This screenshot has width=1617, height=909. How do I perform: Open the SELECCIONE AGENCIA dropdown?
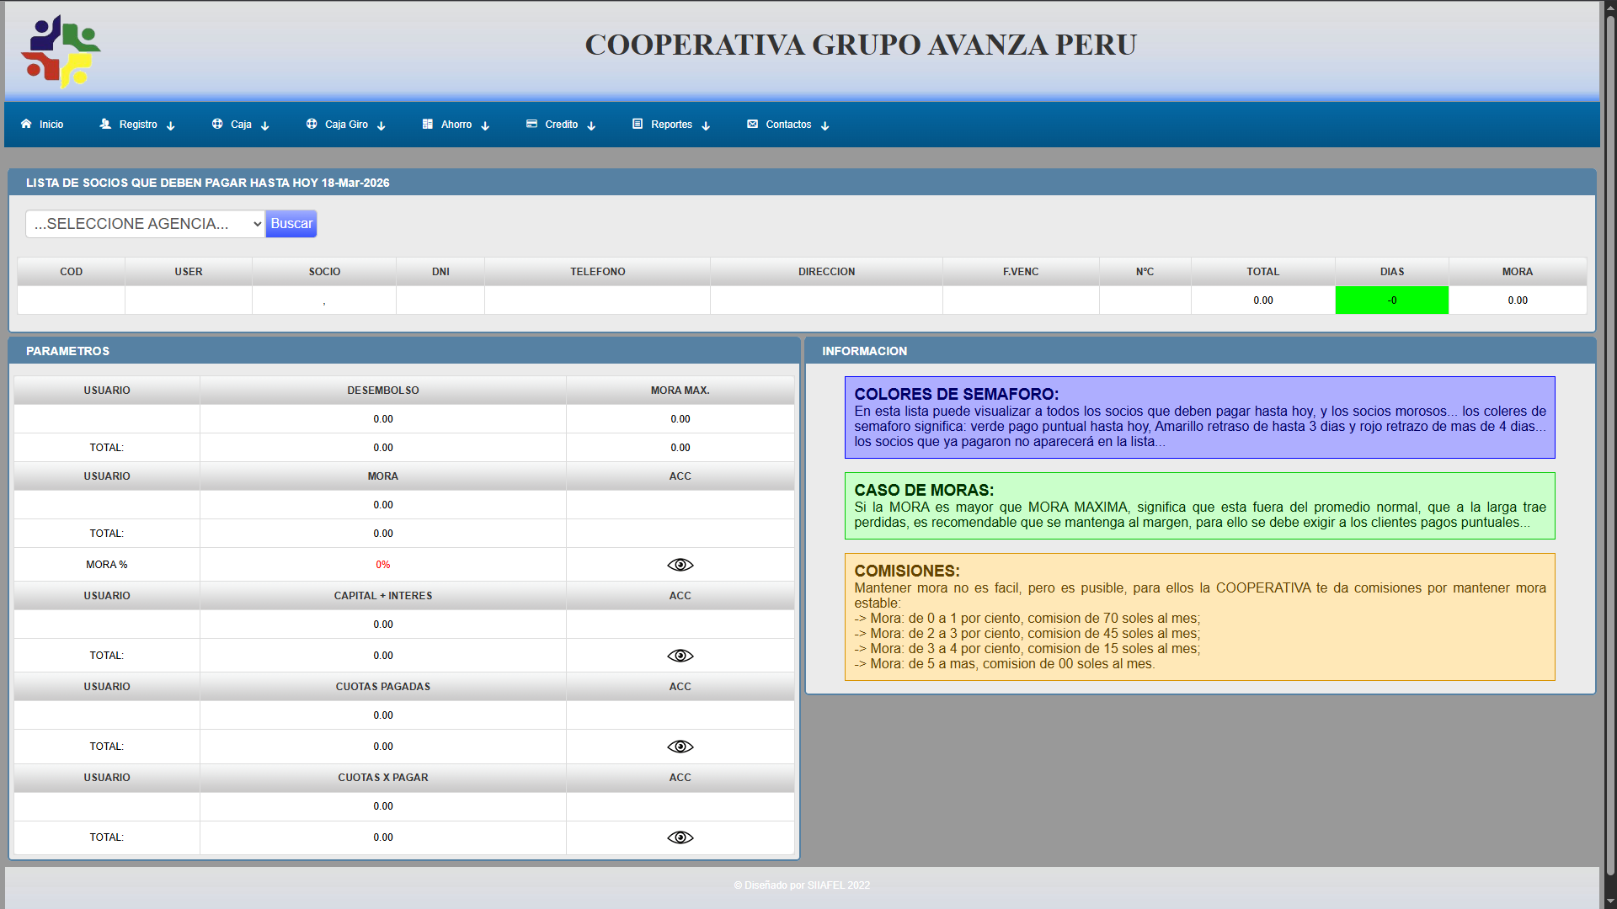coord(145,224)
